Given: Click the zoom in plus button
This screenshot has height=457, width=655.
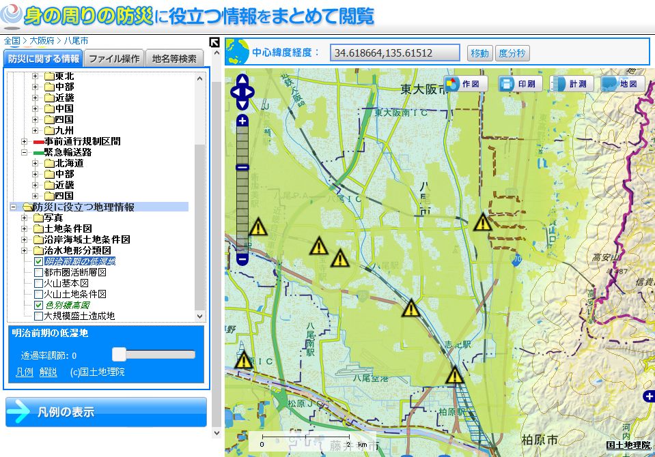Looking at the screenshot, I should click(x=242, y=121).
